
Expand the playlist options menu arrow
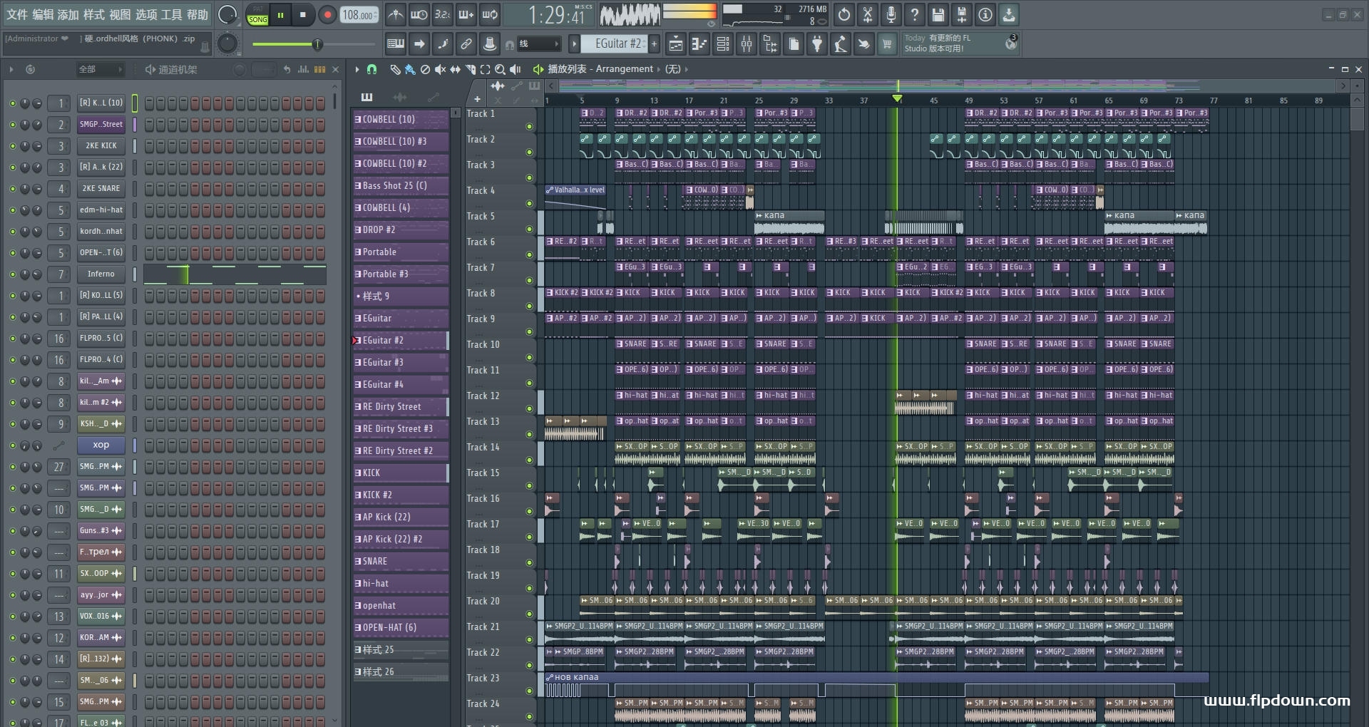tap(357, 69)
